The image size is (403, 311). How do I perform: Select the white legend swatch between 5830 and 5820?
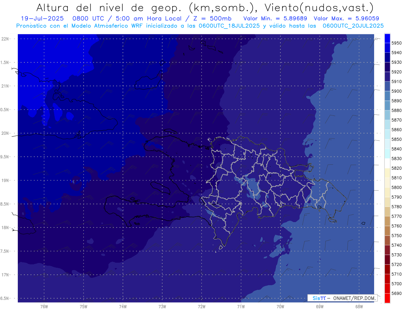tap(387, 163)
